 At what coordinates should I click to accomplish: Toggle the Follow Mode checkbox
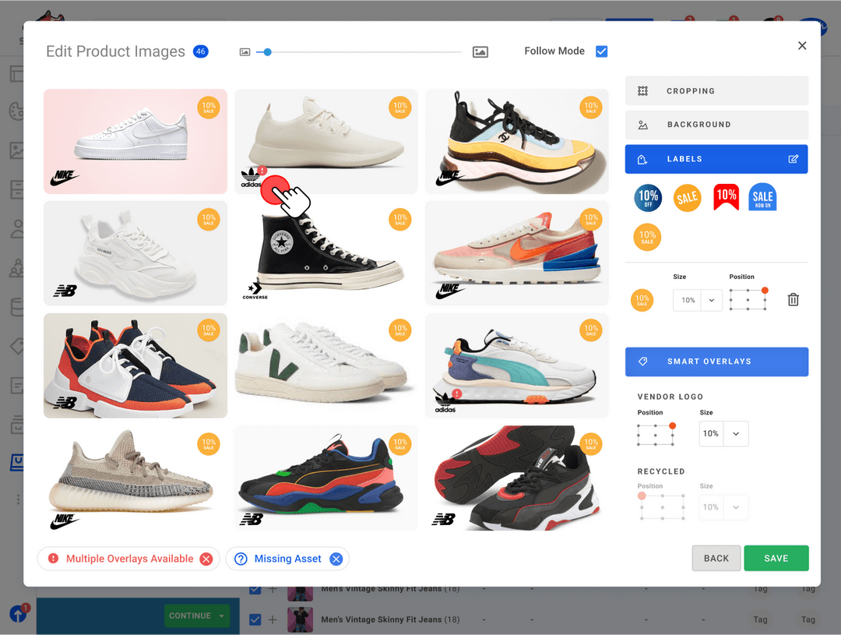pos(601,51)
